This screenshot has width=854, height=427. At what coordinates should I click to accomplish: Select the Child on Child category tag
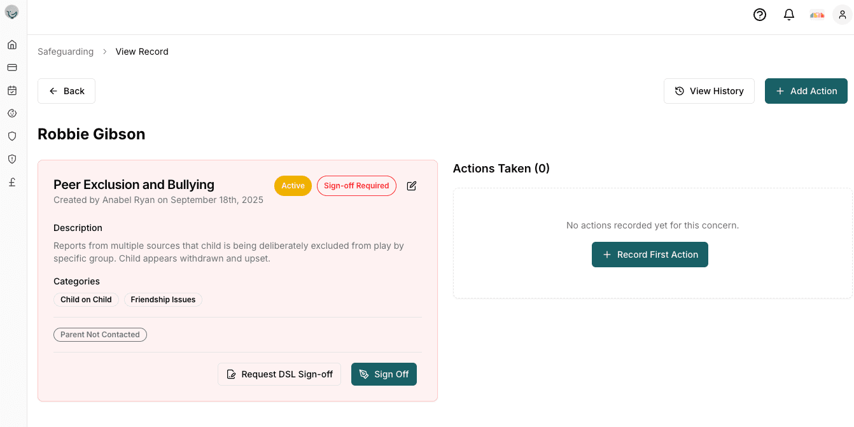(86, 300)
